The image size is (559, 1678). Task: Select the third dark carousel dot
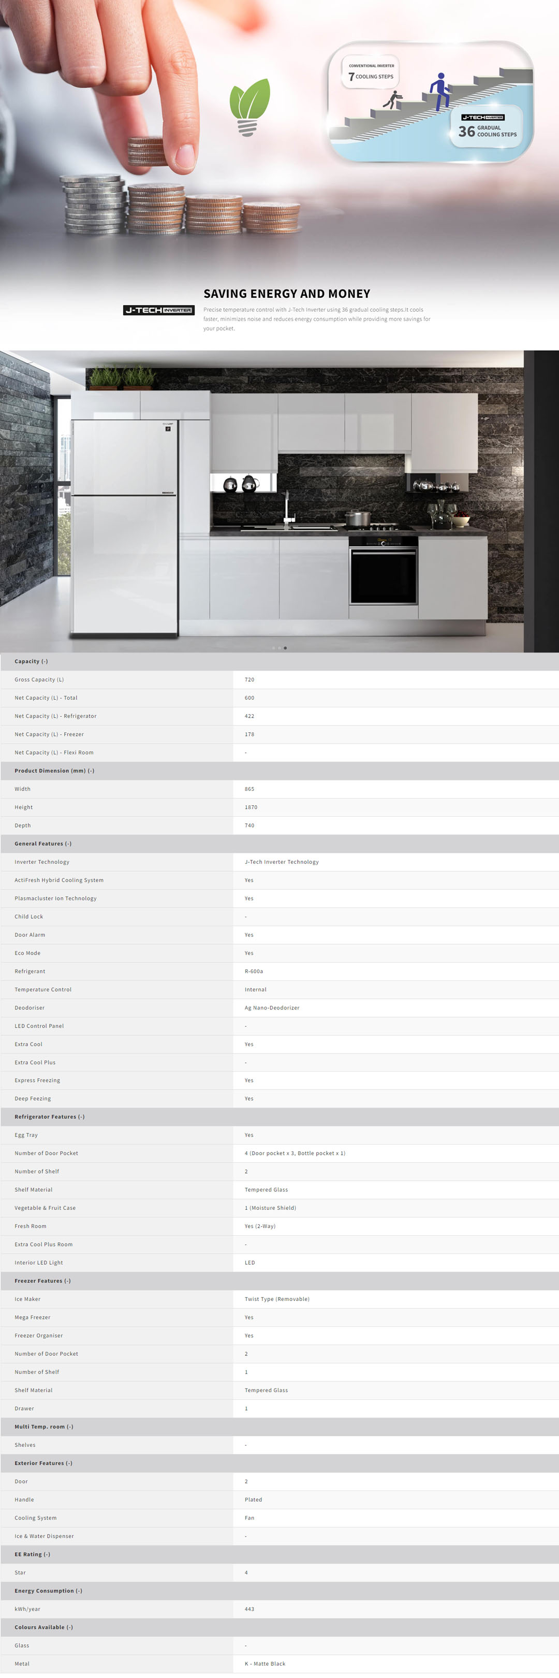[285, 647]
